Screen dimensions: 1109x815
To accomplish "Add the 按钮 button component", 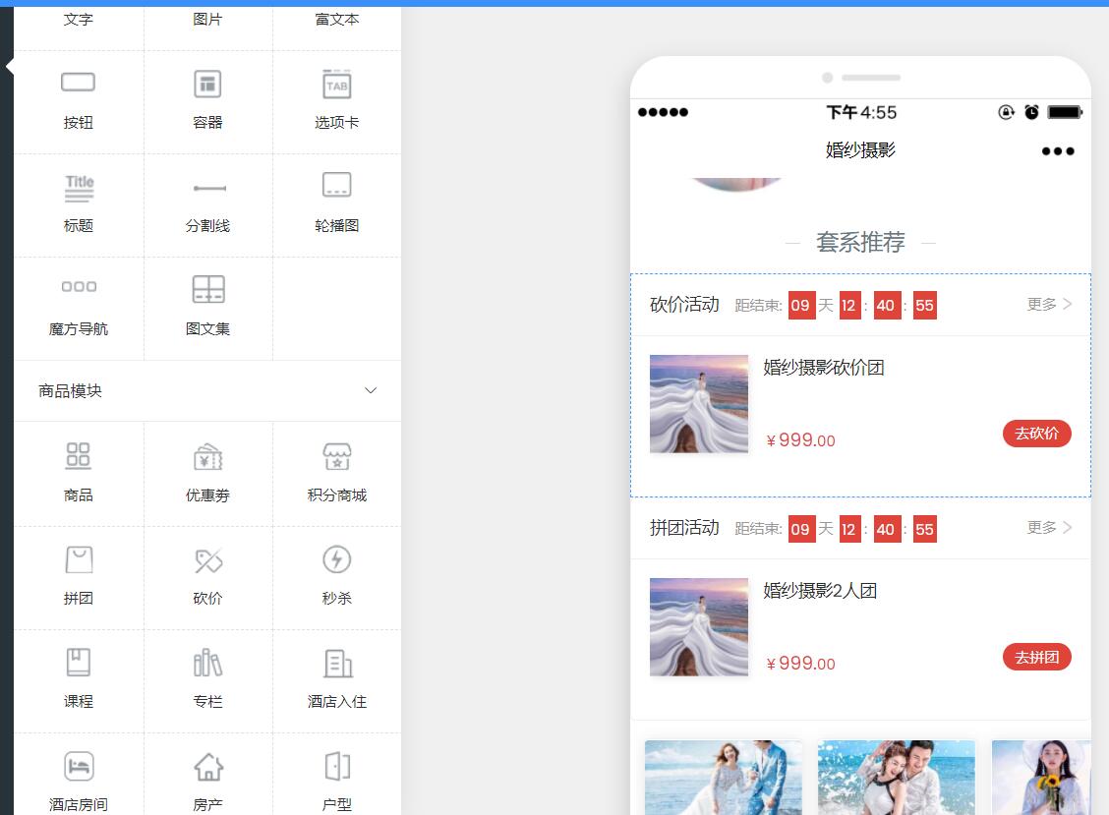I will (79, 101).
